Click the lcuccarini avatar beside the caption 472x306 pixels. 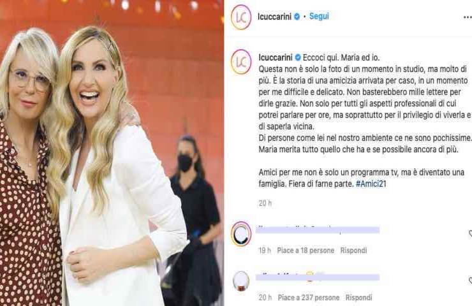[241, 62]
